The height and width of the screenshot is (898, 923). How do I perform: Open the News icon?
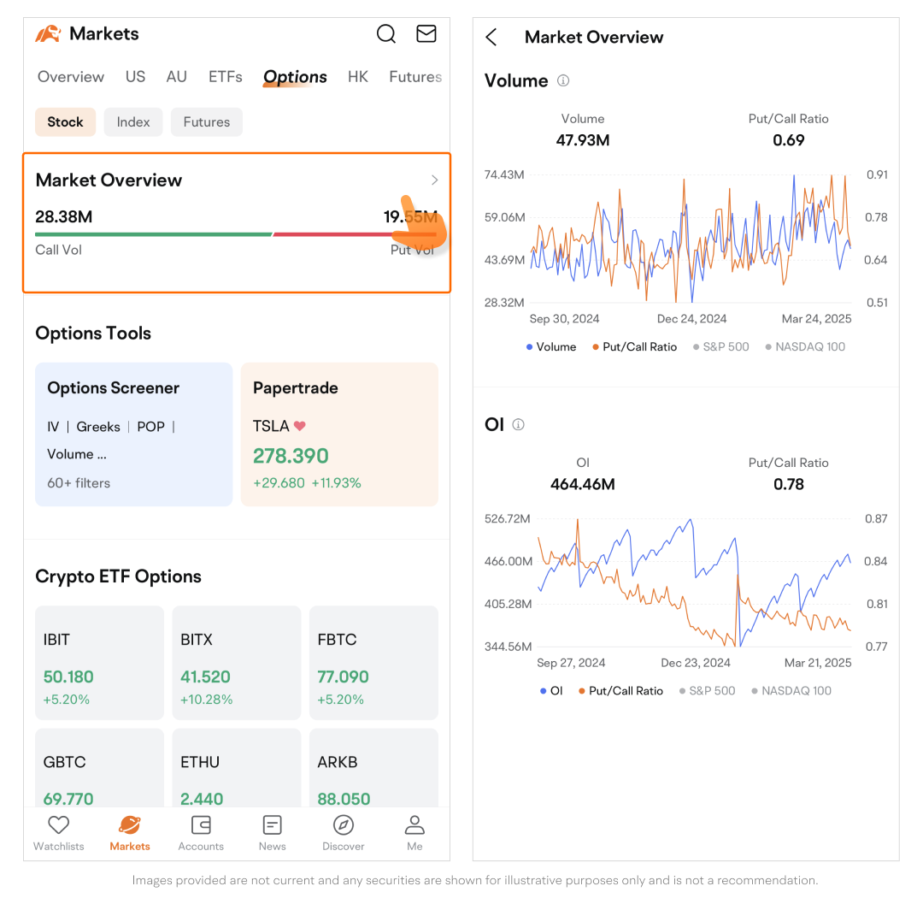pyautogui.click(x=272, y=825)
